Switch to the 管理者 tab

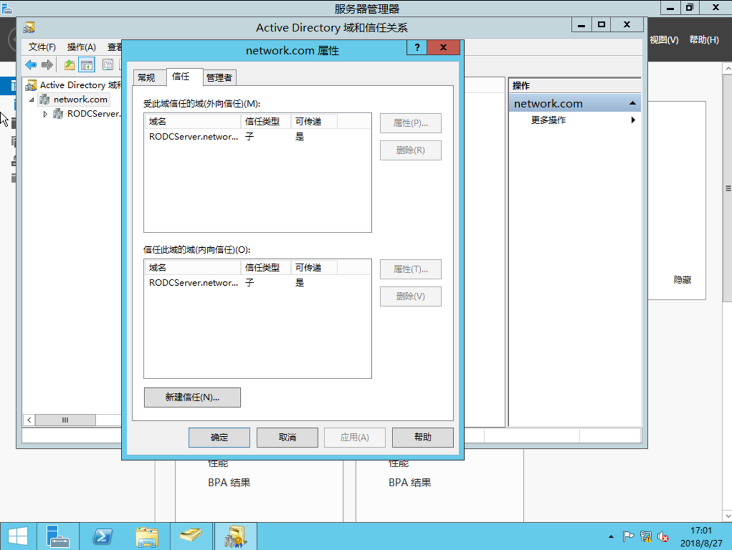(219, 78)
